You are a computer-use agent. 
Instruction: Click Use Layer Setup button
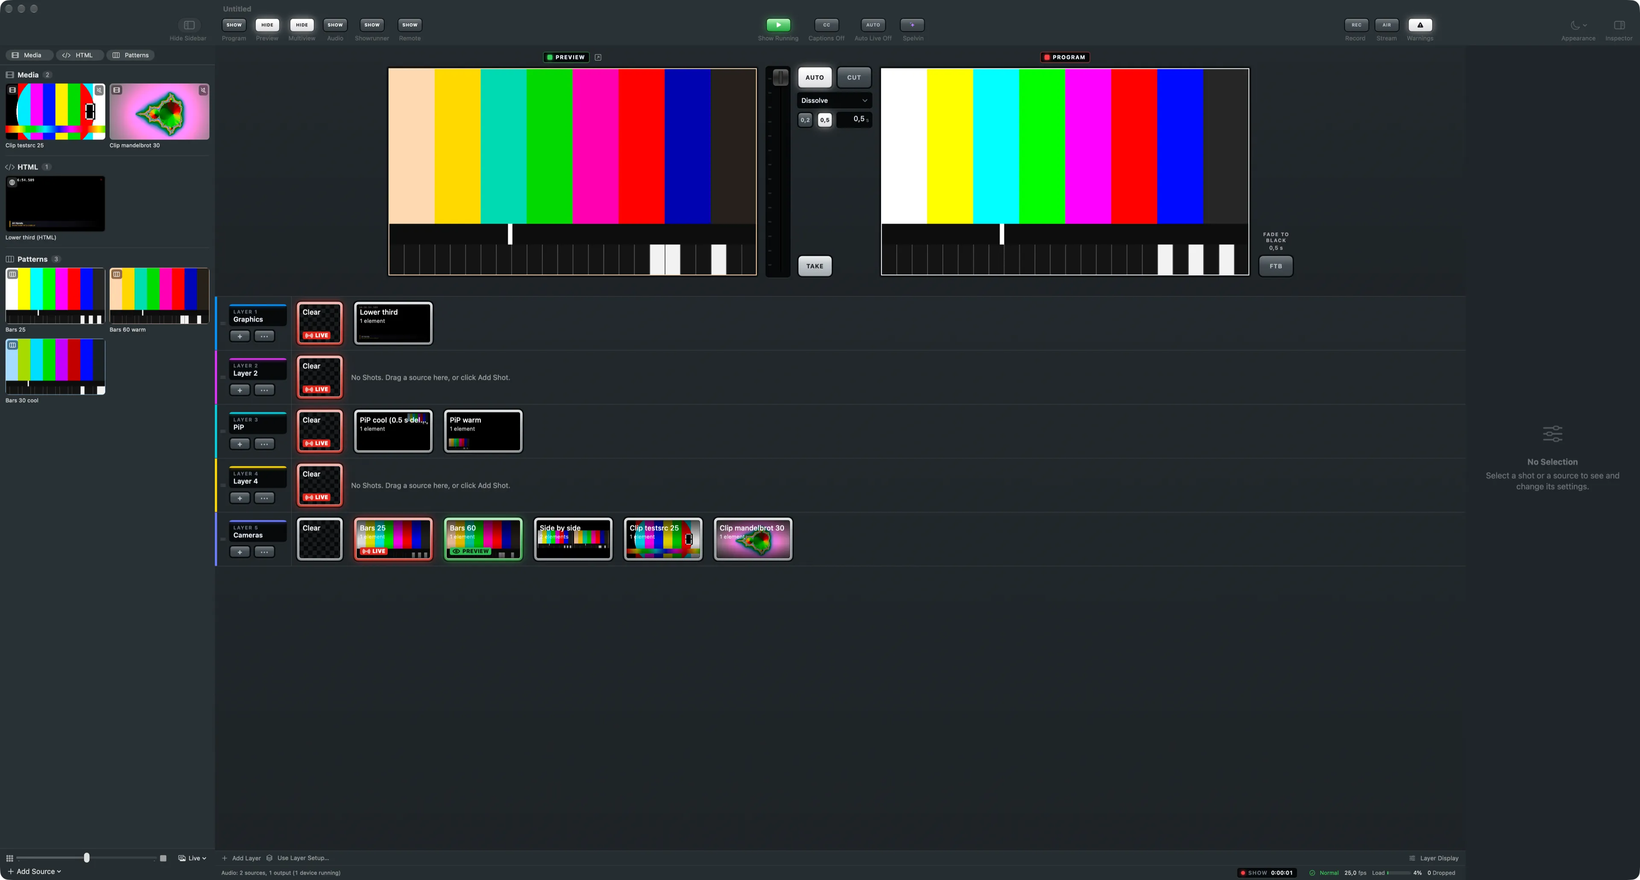pyautogui.click(x=297, y=858)
